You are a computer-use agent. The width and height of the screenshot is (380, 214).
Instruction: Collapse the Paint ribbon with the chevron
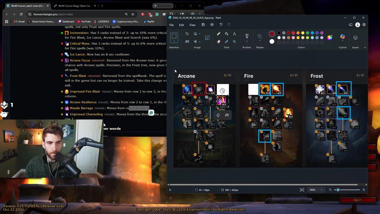click(x=365, y=47)
